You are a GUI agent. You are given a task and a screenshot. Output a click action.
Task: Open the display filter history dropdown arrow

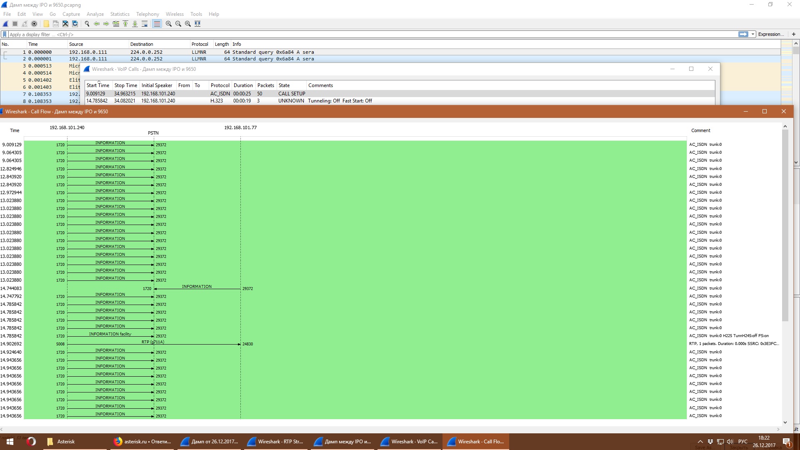click(x=753, y=34)
